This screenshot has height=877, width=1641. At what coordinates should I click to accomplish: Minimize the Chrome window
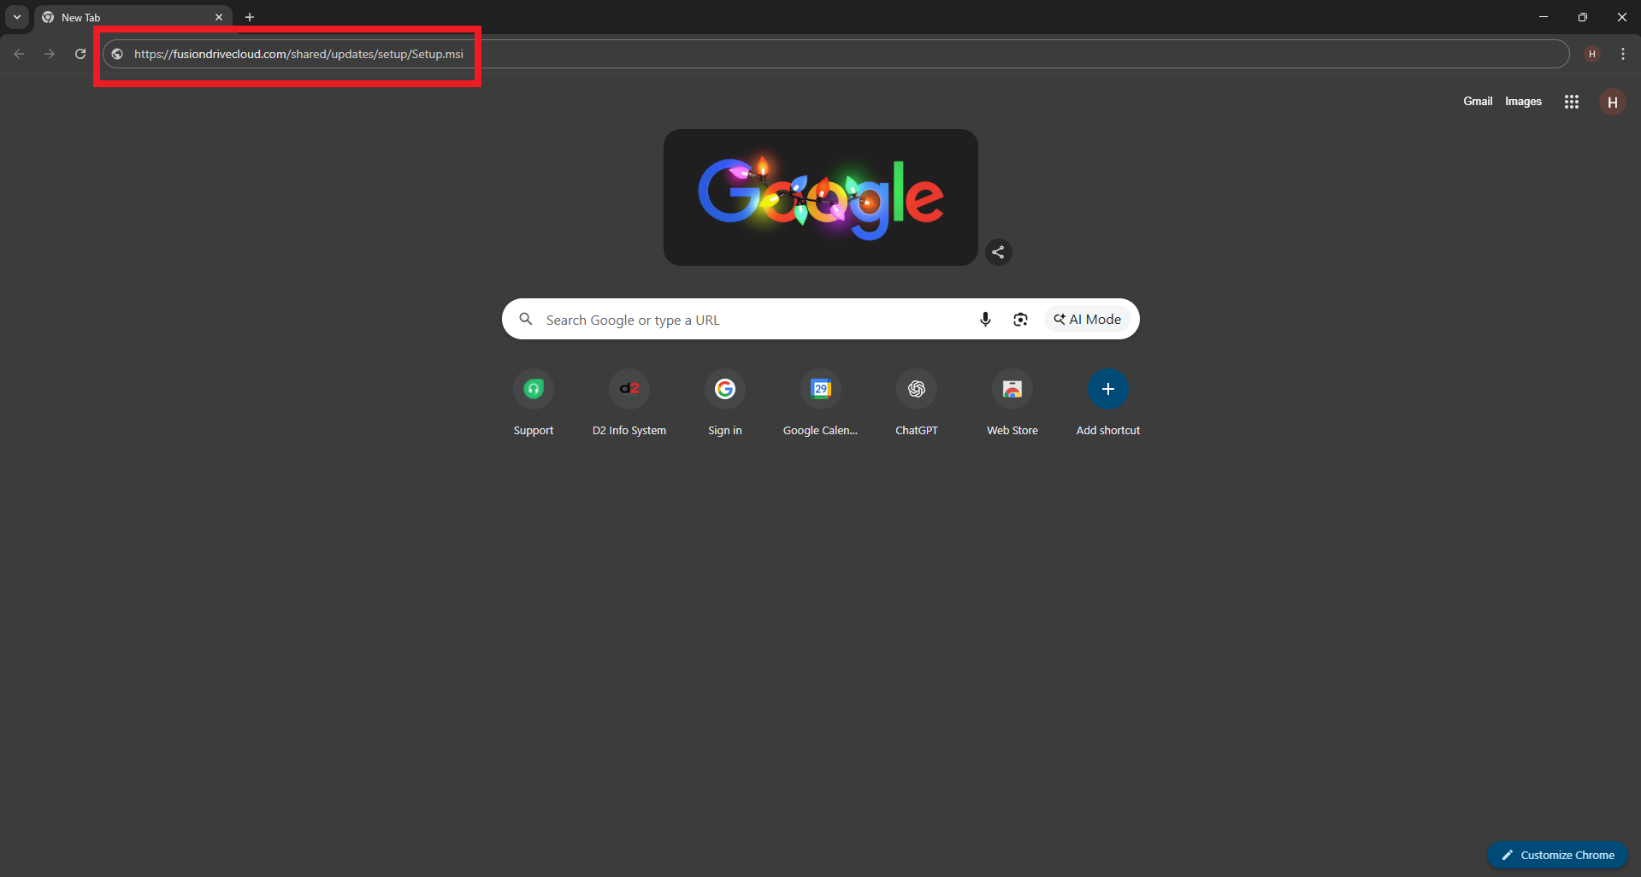click(x=1544, y=17)
